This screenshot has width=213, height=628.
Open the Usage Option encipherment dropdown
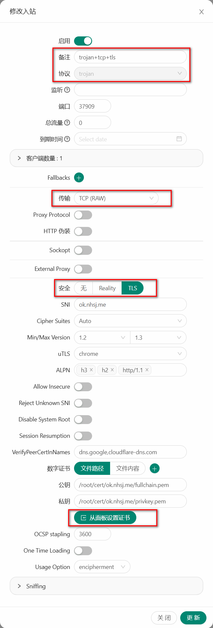tap(102, 567)
